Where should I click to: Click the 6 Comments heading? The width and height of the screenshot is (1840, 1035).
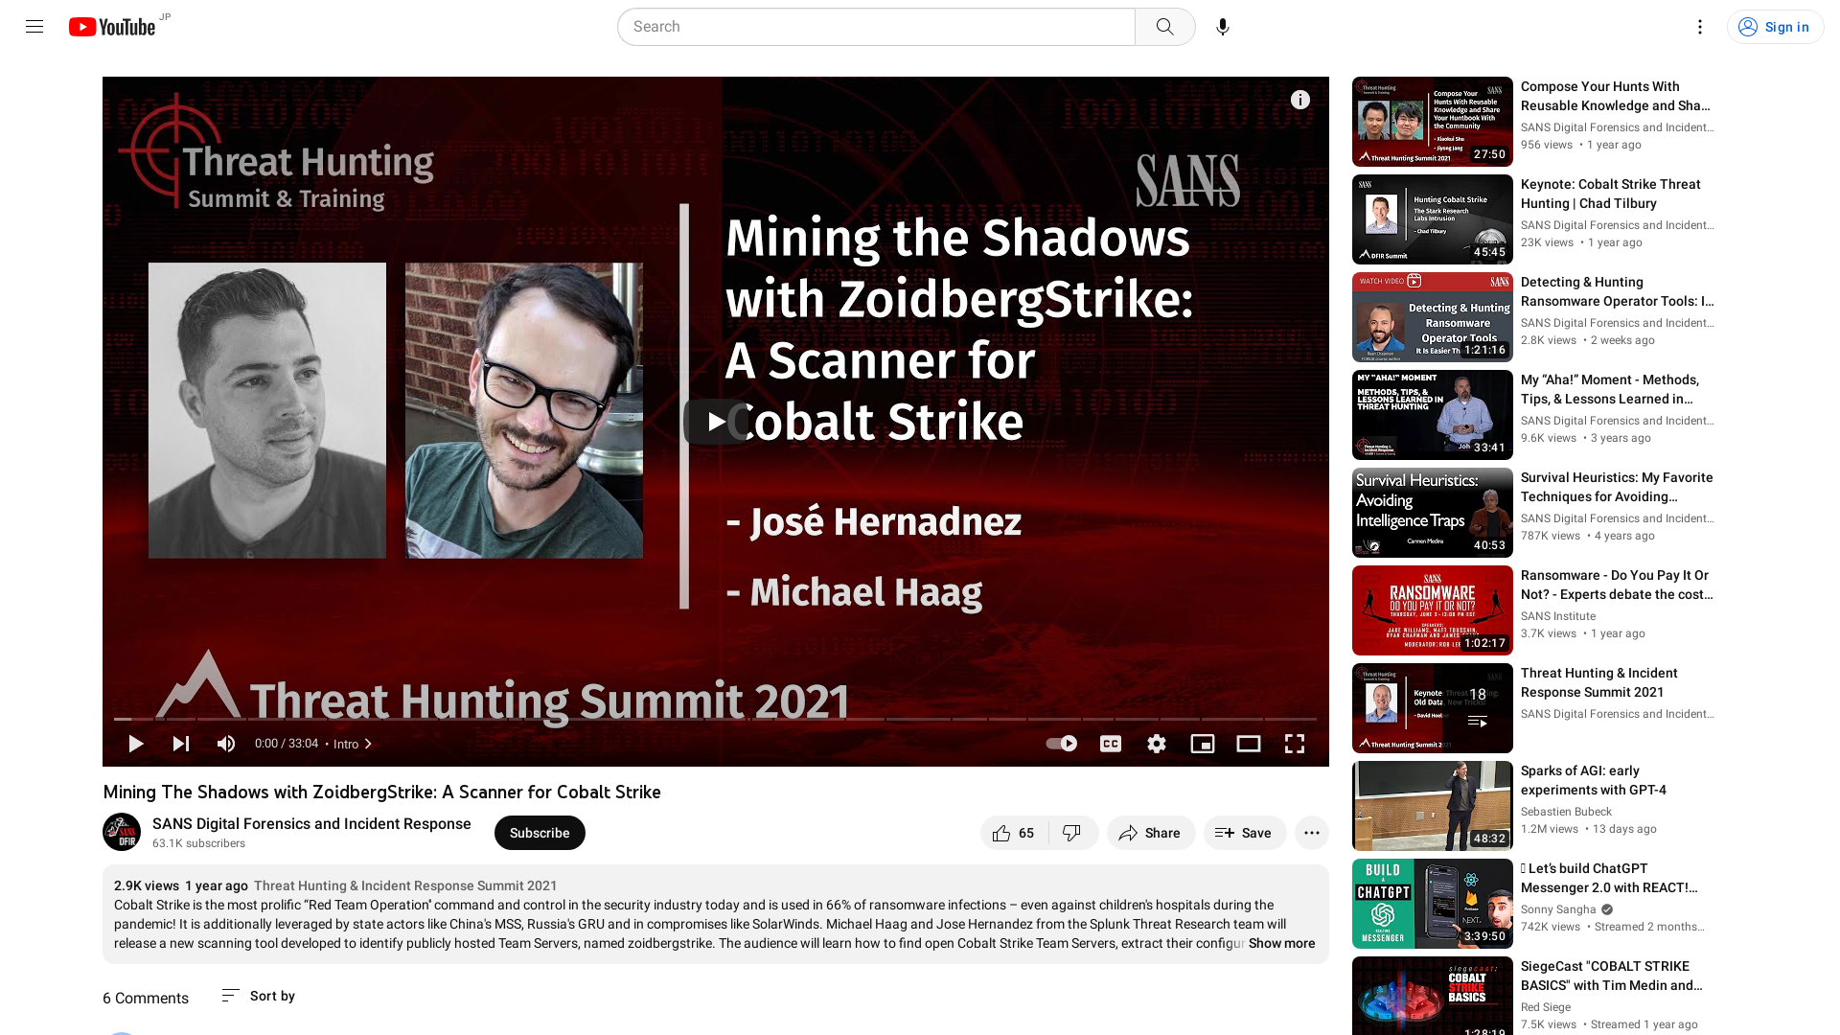[x=146, y=998]
